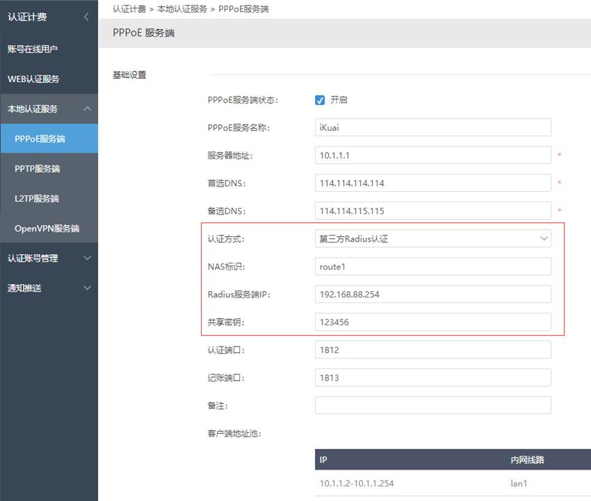The width and height of the screenshot is (591, 501).
Task: Uncheck the PPPoE服务端状态 开启 checkbox
Action: tap(320, 100)
